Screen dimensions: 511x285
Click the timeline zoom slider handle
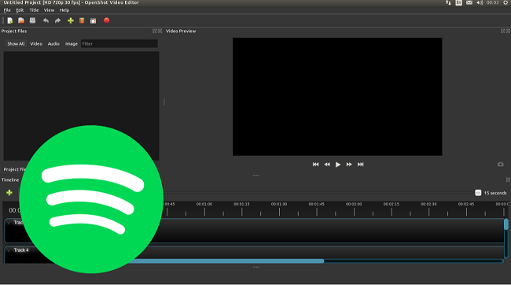(x=478, y=193)
